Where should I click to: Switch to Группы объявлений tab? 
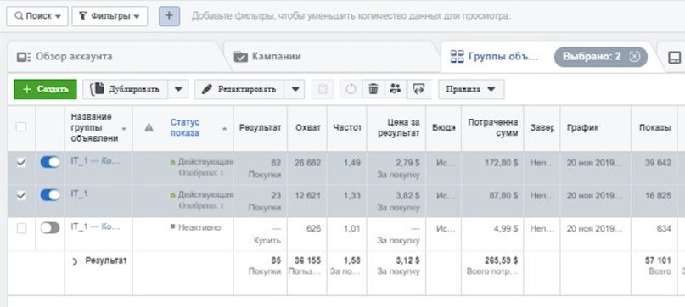point(494,57)
